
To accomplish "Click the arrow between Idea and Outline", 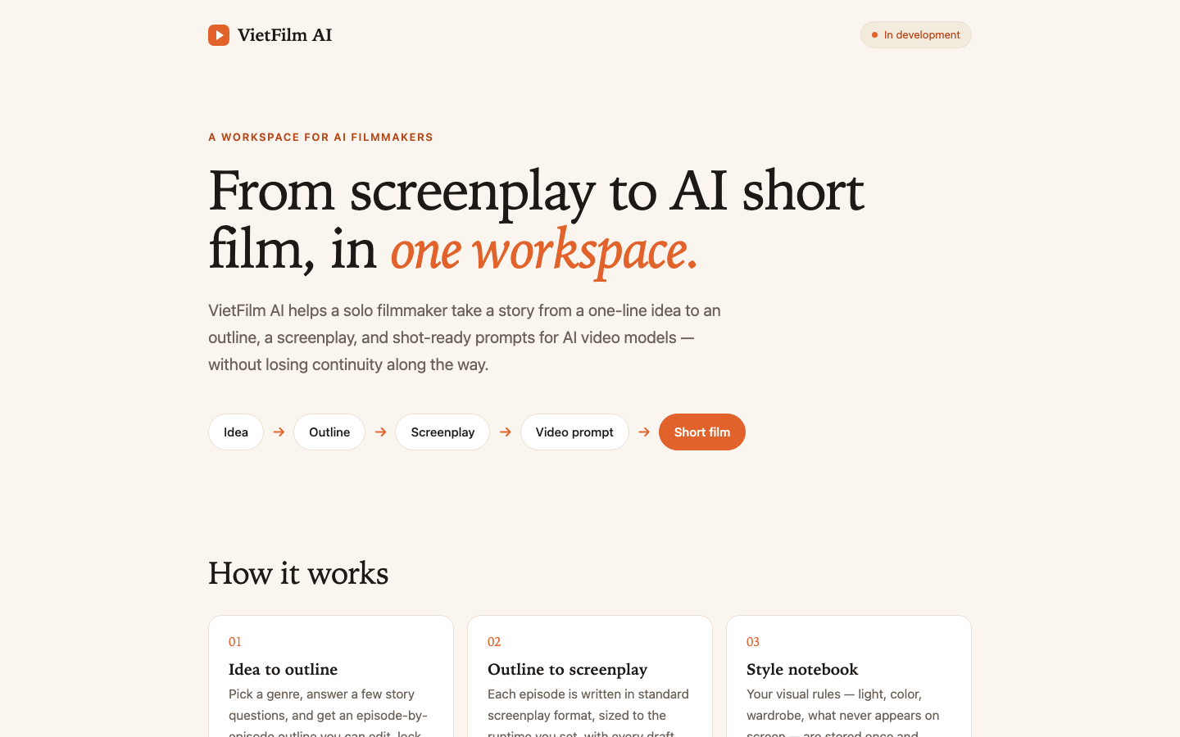I will 279,432.
